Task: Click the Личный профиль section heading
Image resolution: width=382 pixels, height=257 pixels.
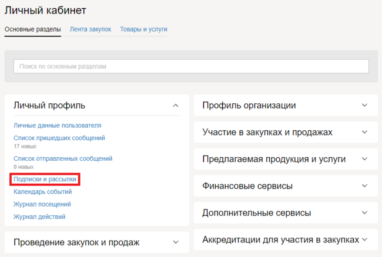Action: point(49,106)
